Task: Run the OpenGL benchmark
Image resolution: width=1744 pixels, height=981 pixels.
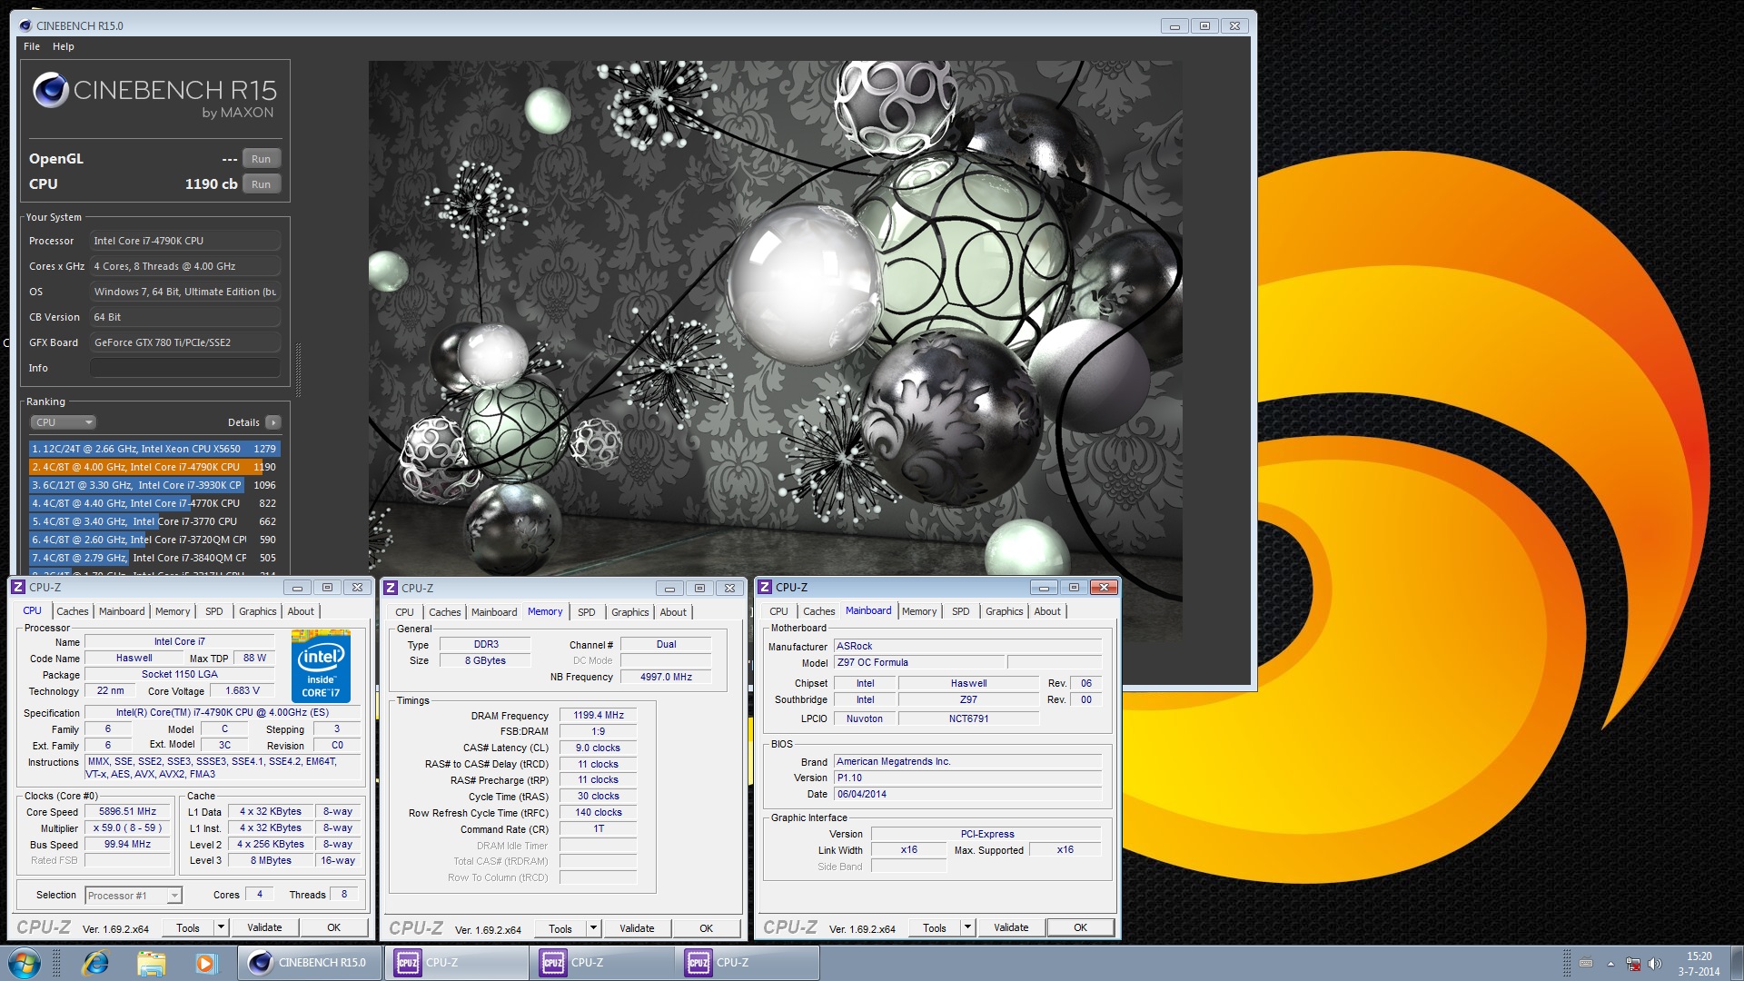Action: click(261, 159)
